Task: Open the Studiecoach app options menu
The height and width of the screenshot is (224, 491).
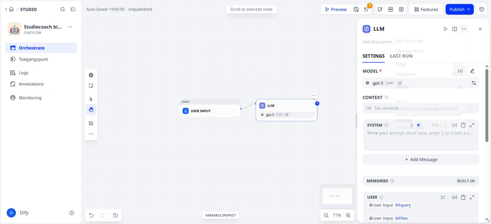Action: tap(70, 27)
